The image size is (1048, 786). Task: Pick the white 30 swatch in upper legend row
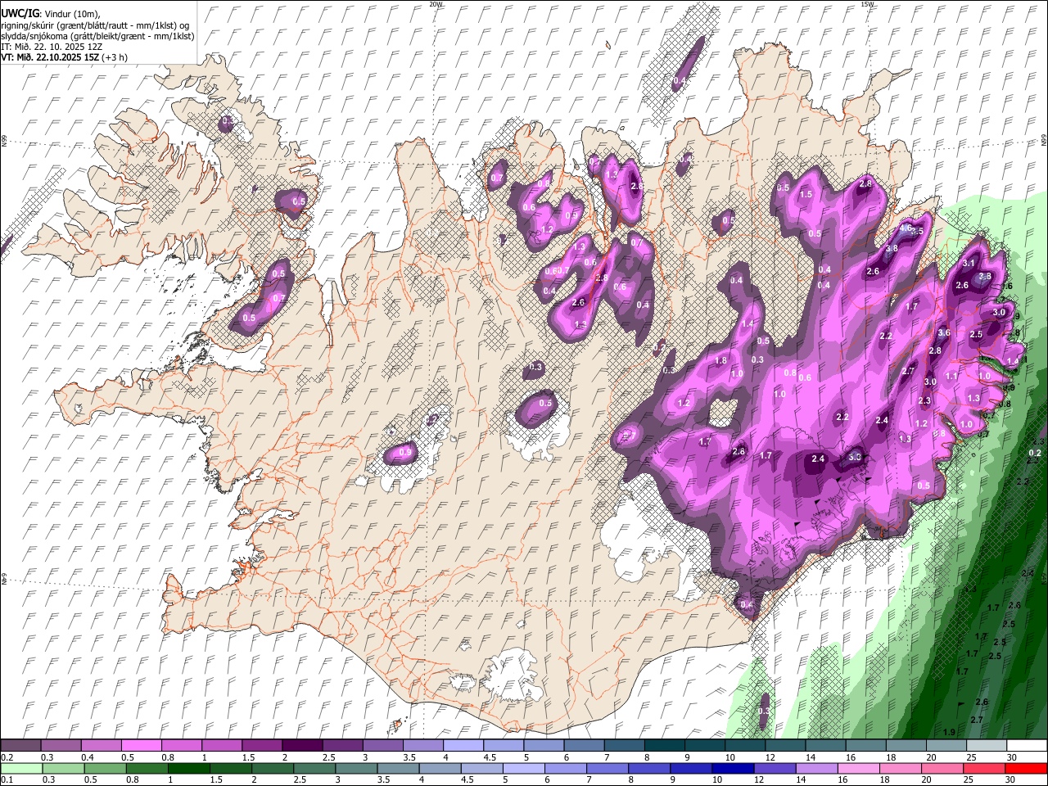tap(1027, 745)
